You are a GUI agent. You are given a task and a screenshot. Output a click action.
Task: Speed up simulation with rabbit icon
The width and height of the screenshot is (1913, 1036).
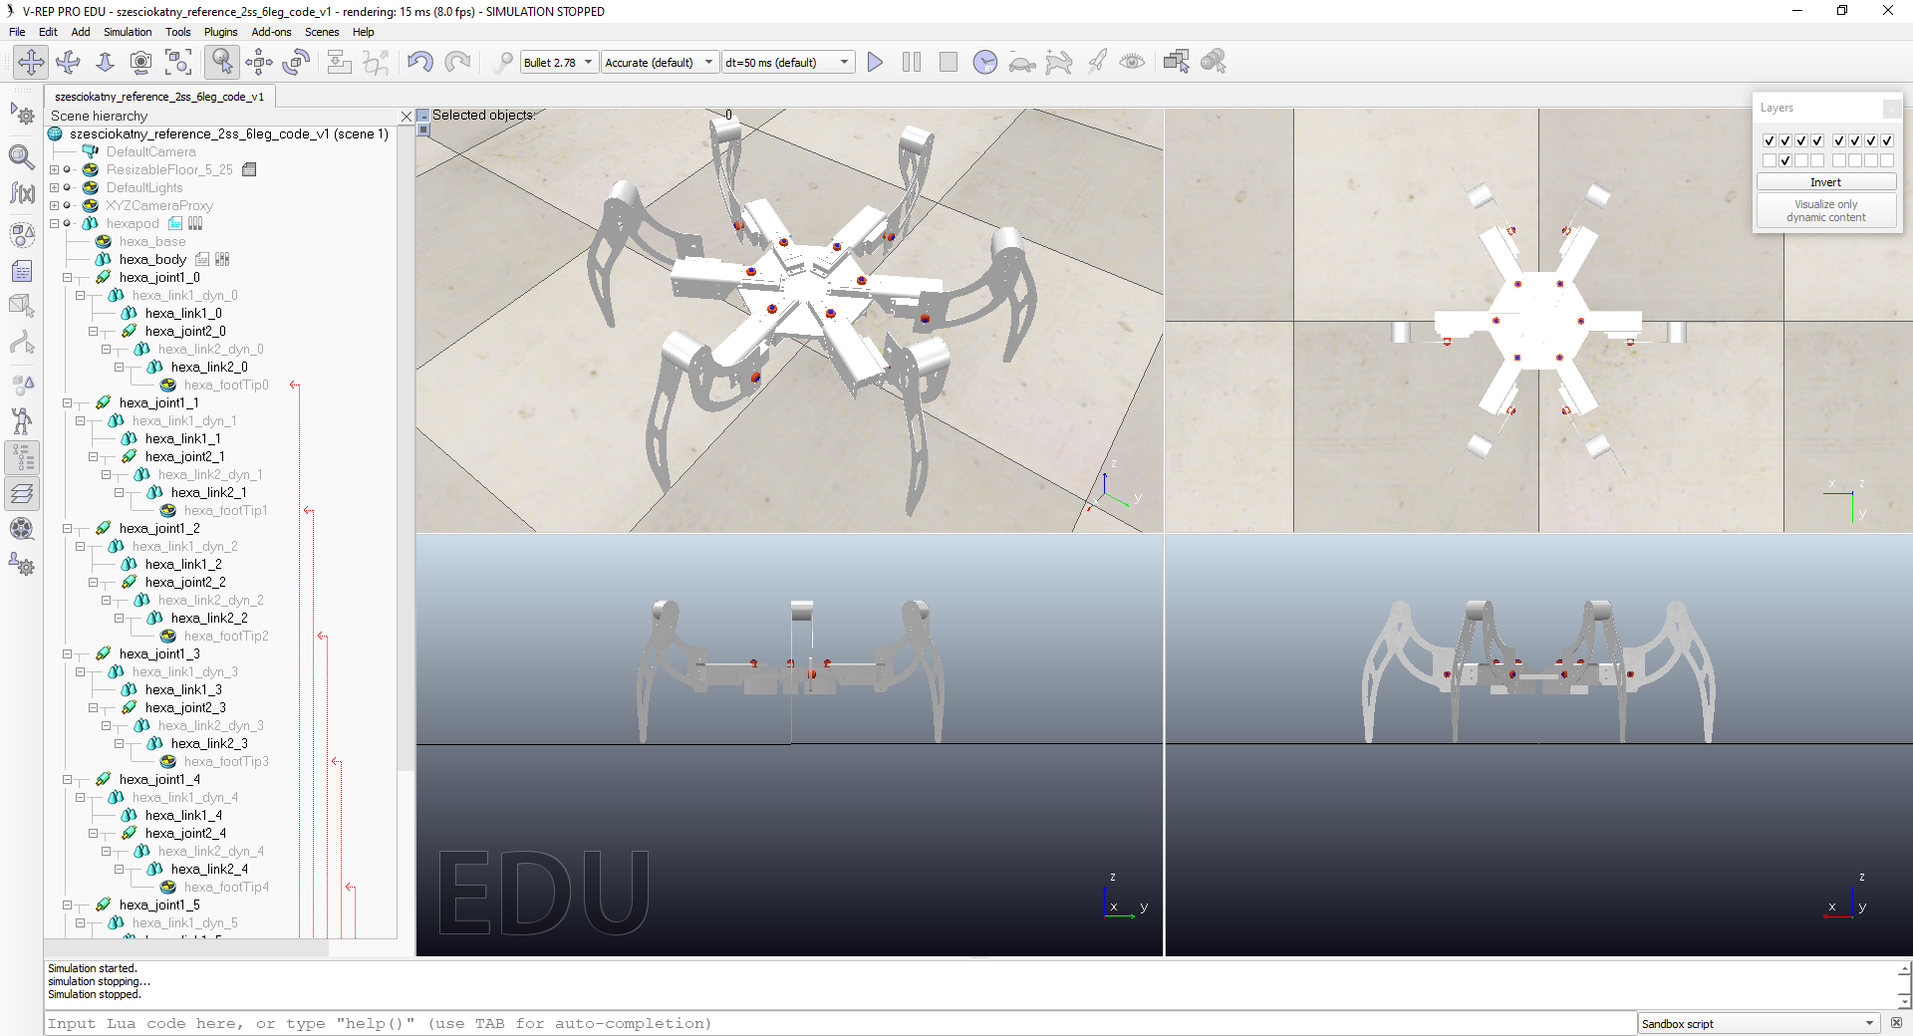pos(1059,62)
